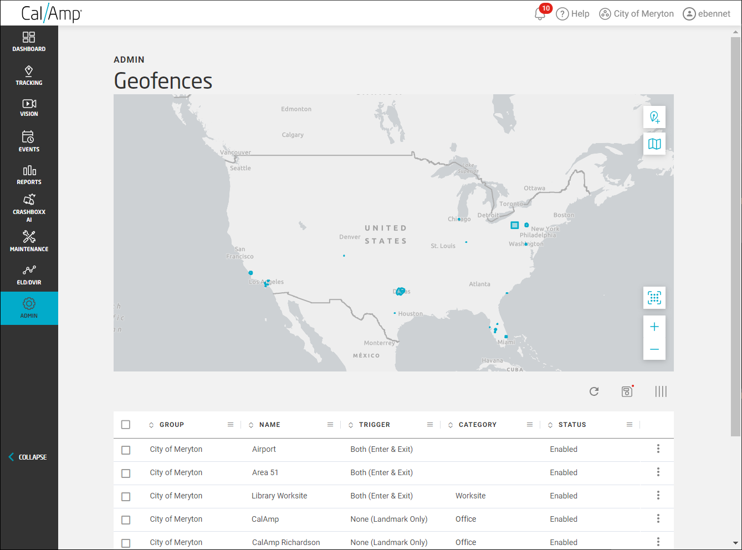Open row actions for Area 51
This screenshot has width=742, height=550.
[658, 472]
